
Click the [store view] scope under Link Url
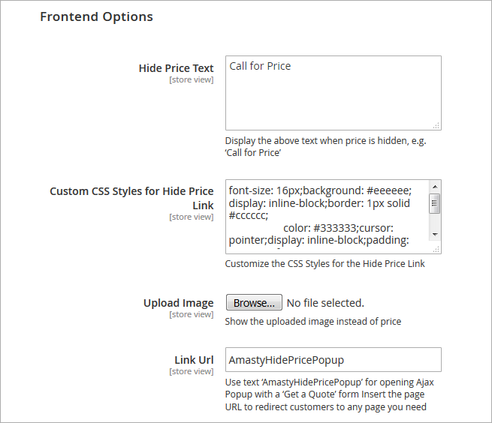pos(191,371)
